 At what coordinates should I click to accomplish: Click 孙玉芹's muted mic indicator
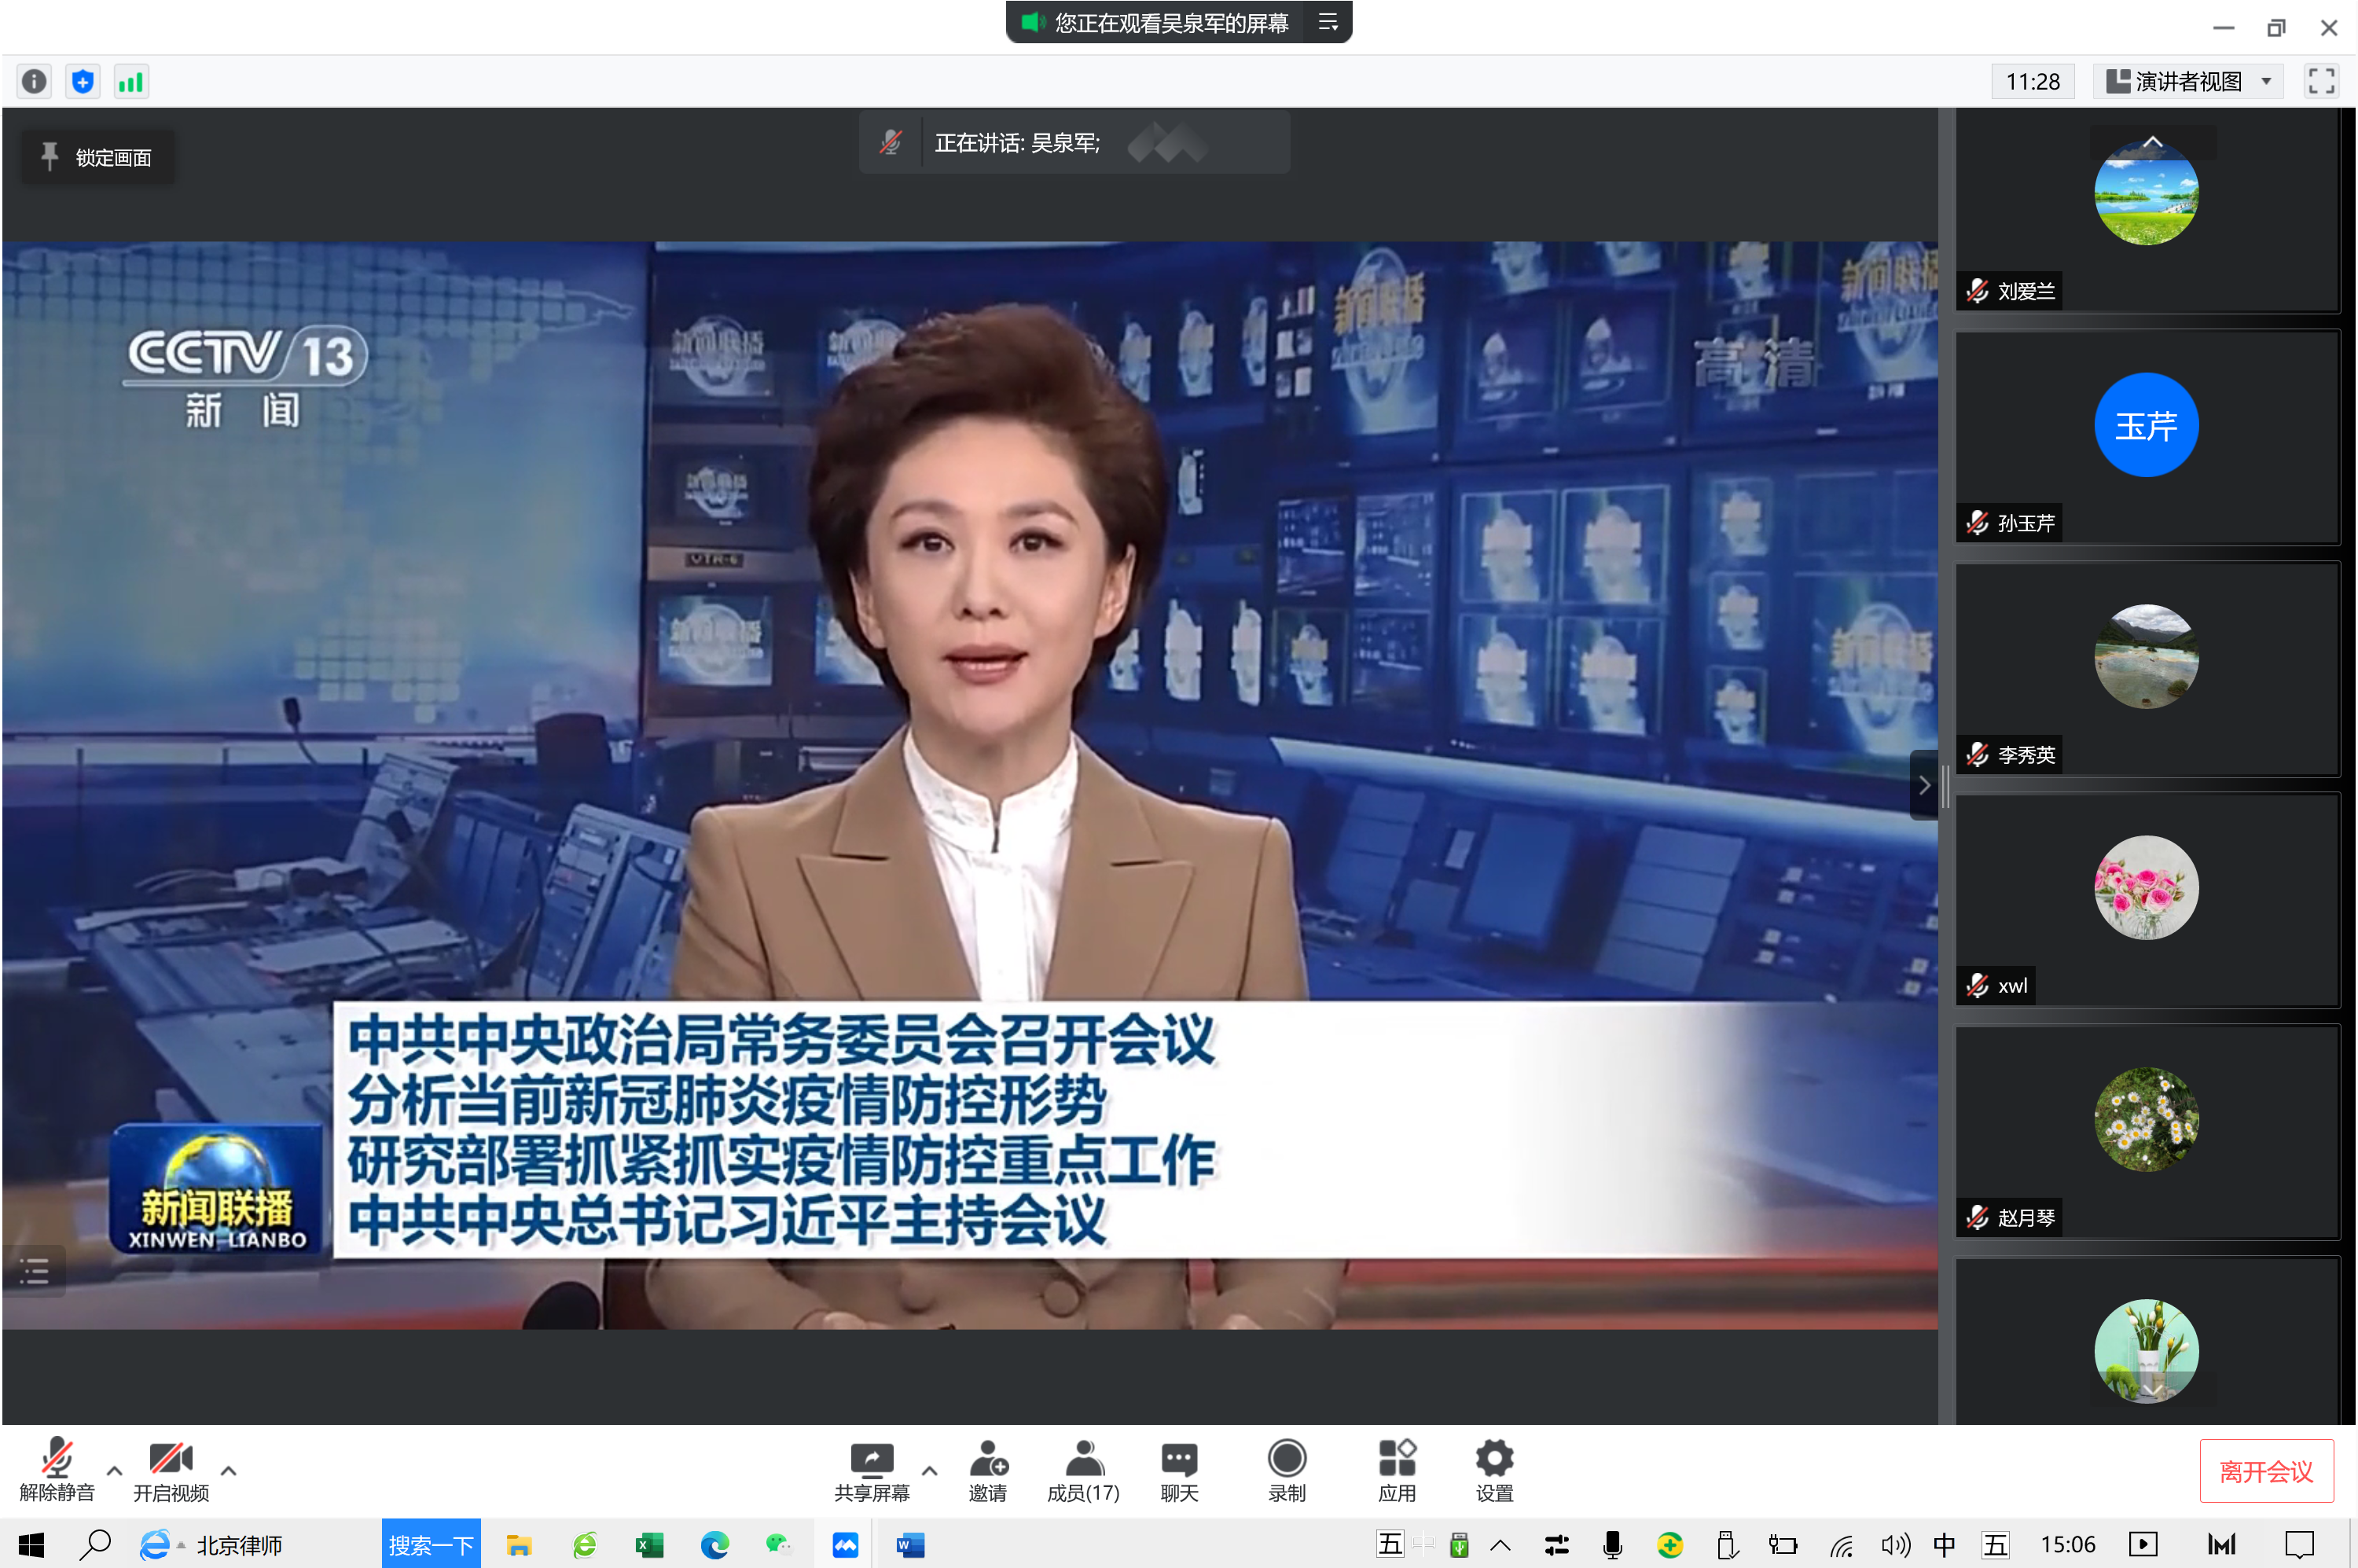[x=1977, y=523]
